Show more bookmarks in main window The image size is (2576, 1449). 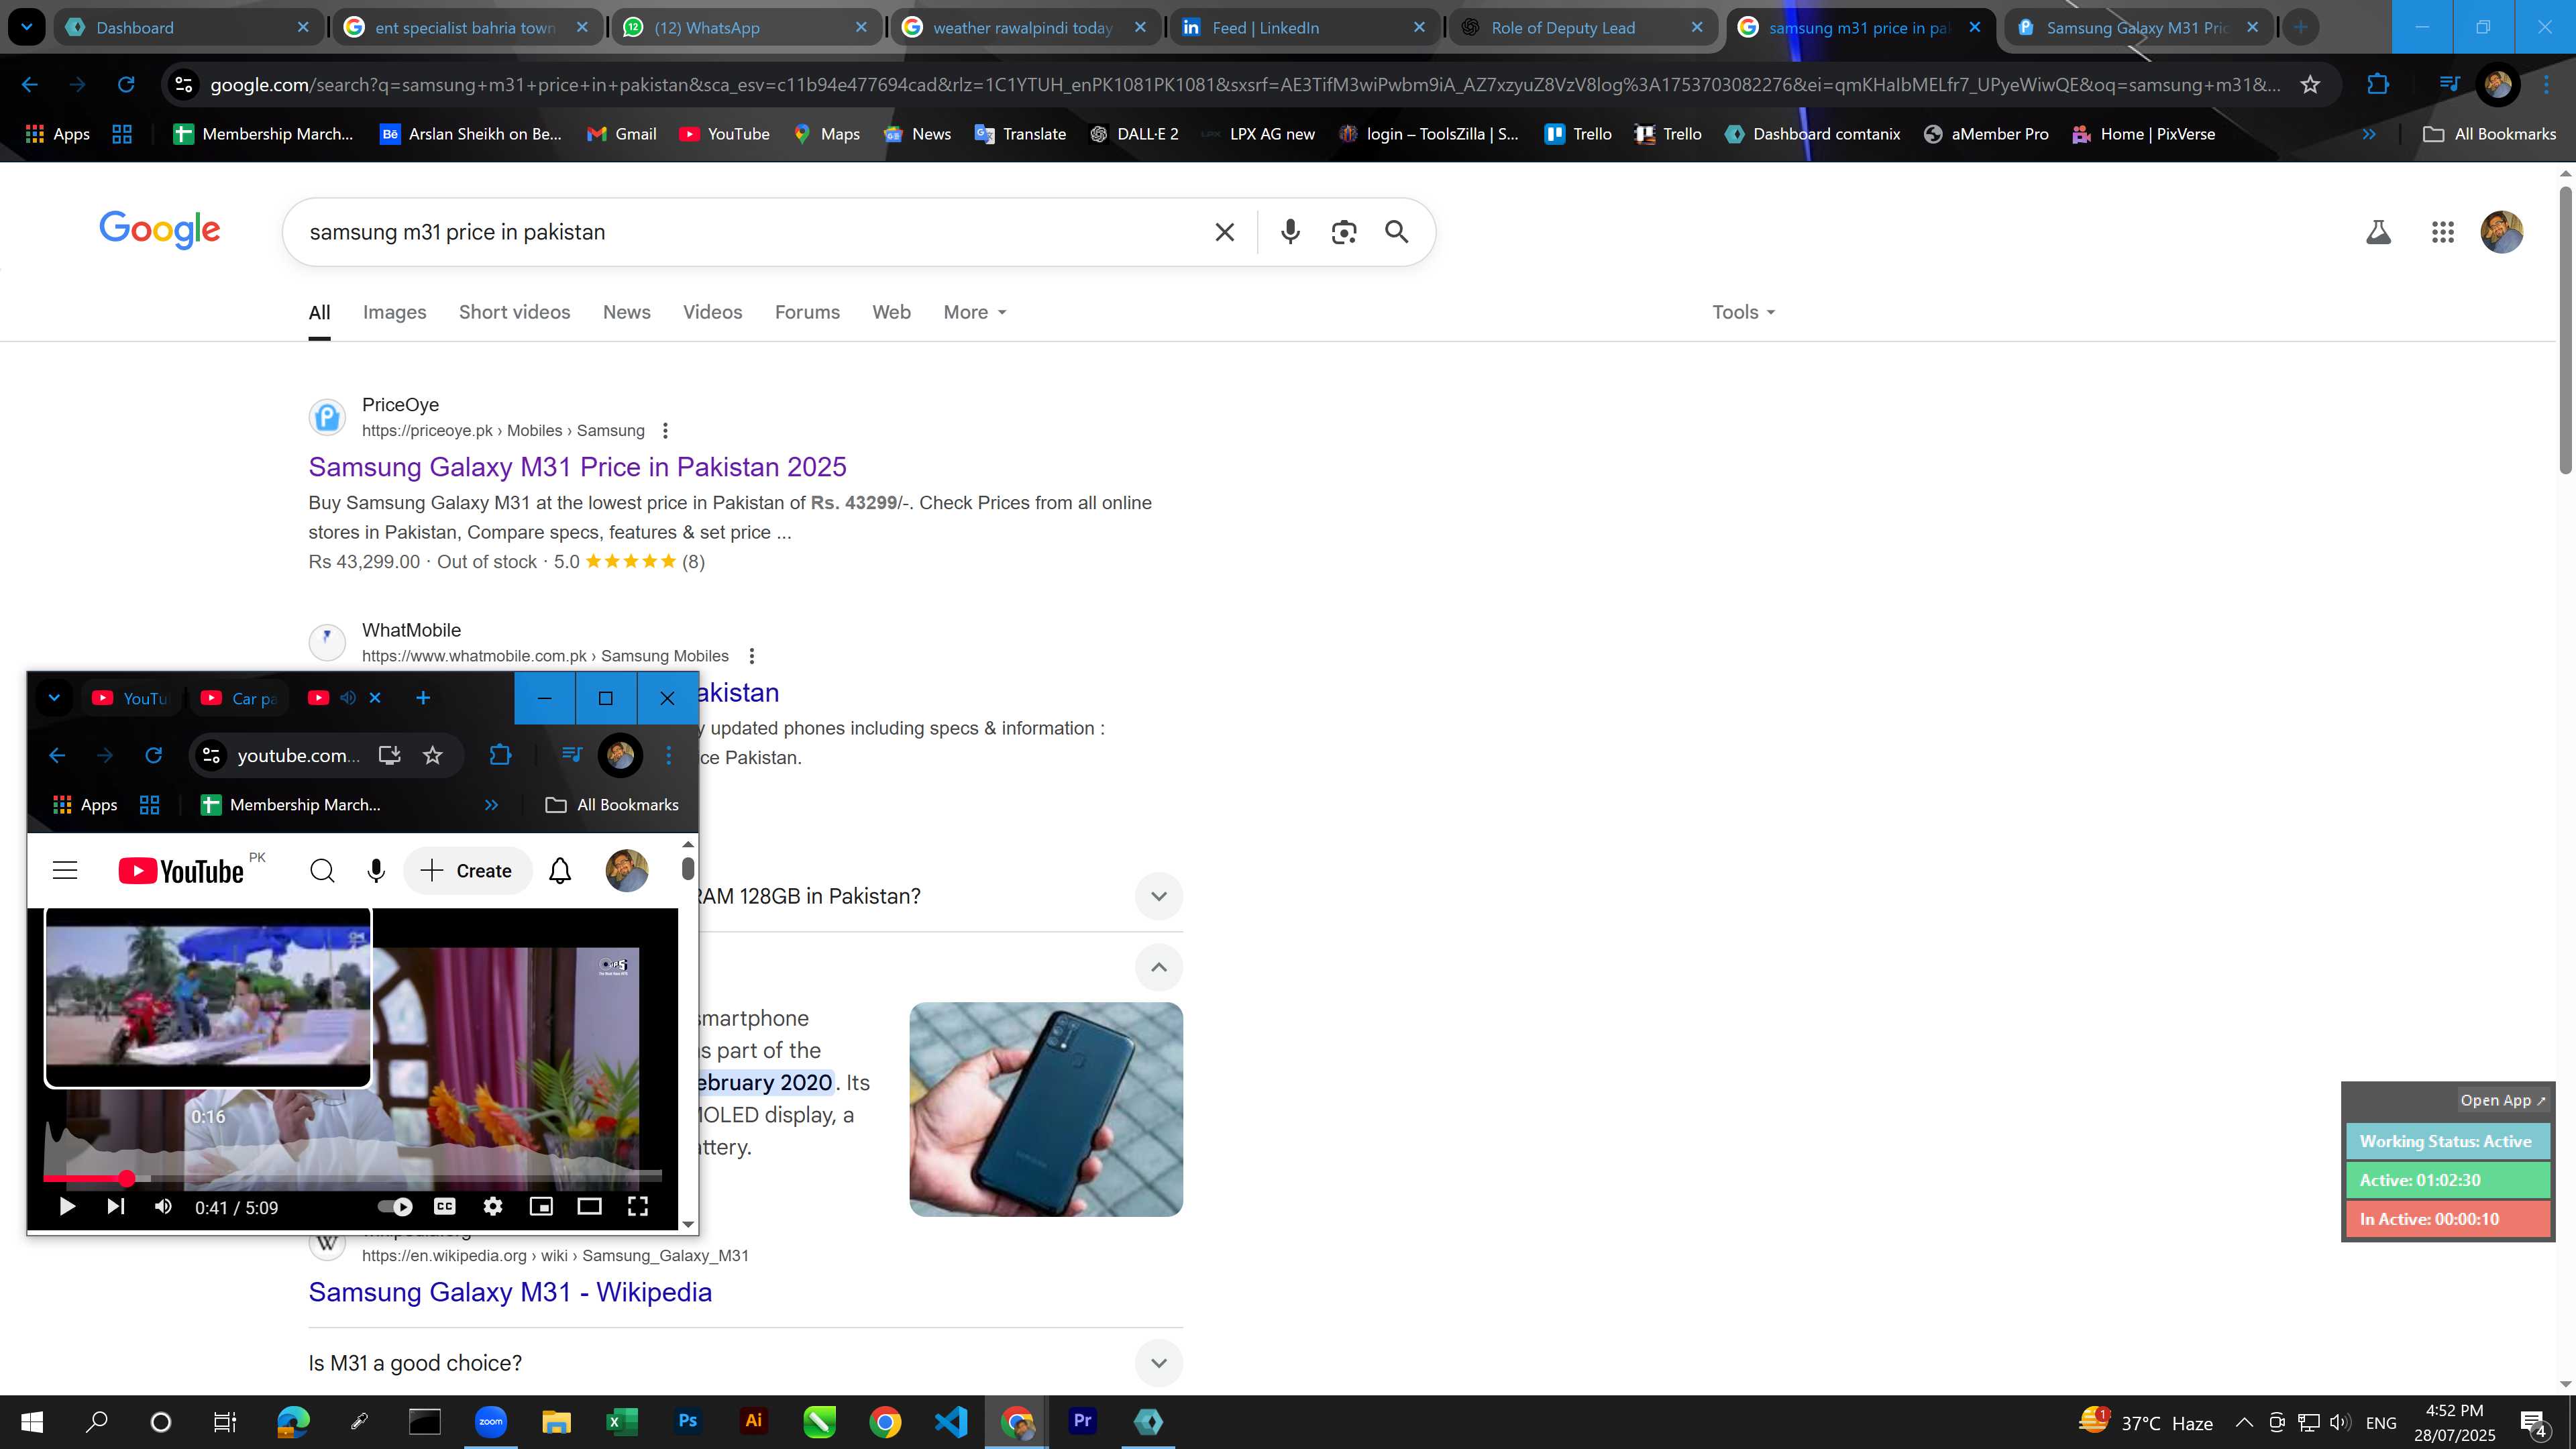tap(2369, 134)
